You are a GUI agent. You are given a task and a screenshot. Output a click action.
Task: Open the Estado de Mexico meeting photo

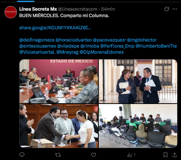click(x=59, y=81)
